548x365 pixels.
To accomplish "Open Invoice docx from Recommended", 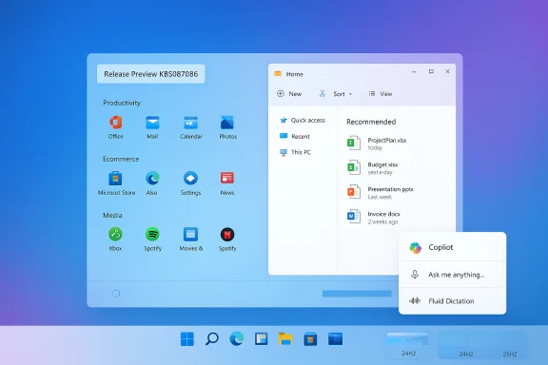I will coord(374,218).
